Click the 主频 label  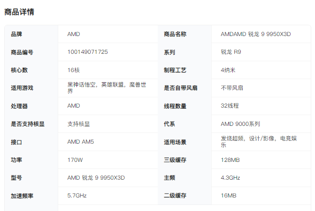(169, 178)
